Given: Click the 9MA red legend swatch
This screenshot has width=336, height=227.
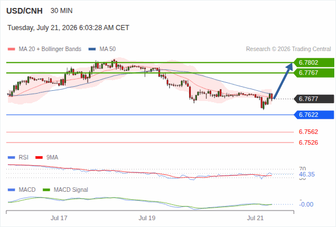Looking at the screenshot, I should [39, 158].
